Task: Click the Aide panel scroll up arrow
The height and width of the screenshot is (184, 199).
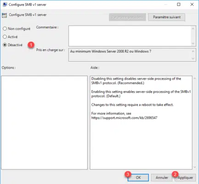Action: click(x=195, y=79)
